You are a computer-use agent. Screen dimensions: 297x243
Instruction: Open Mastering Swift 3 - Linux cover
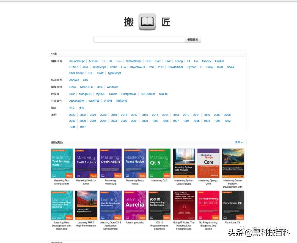86,163
